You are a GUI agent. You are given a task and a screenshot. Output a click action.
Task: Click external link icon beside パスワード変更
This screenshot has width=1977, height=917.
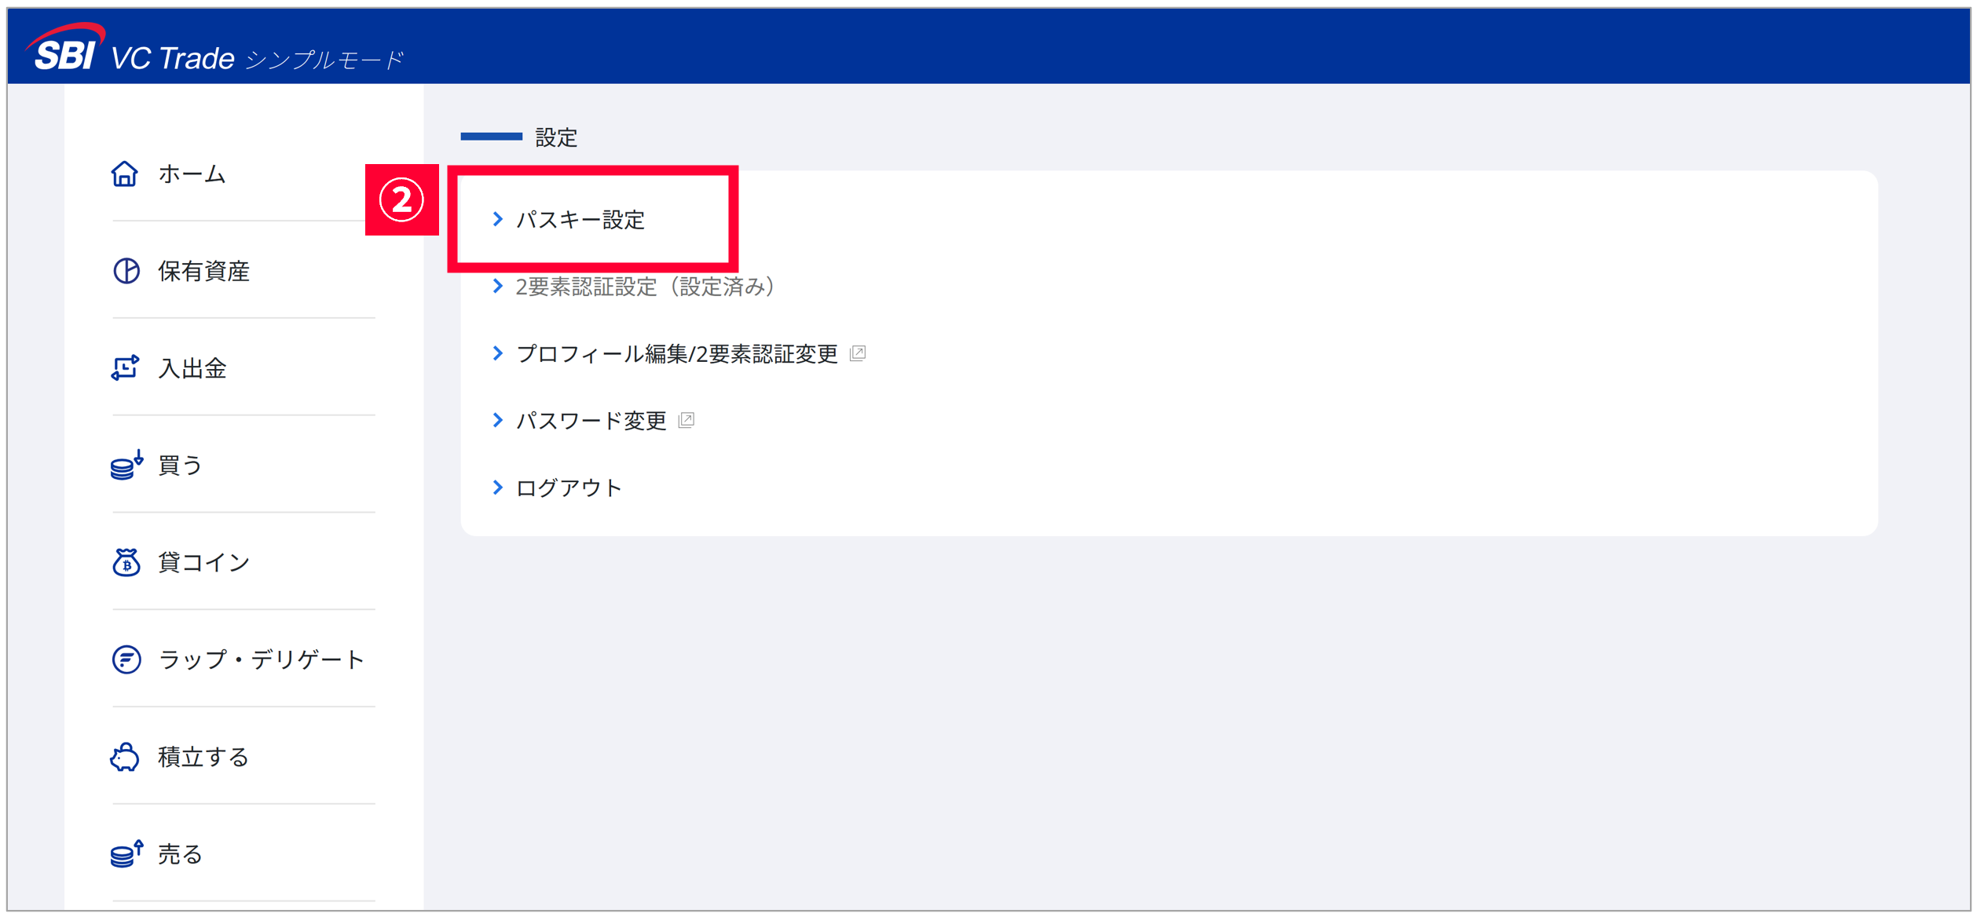pyautogui.click(x=686, y=420)
